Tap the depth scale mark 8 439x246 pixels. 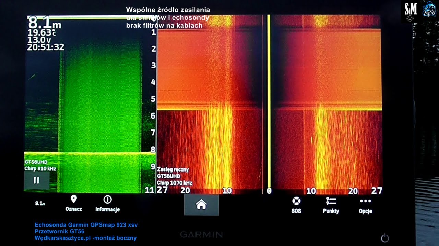point(153,149)
